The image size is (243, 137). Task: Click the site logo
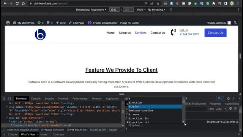coord(40,35)
